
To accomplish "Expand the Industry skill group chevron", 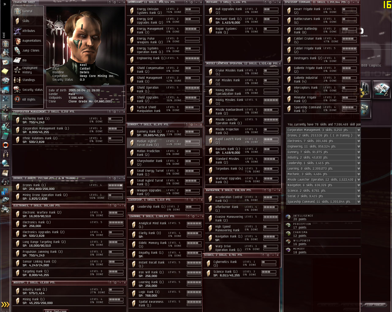I will click(x=359, y=157).
